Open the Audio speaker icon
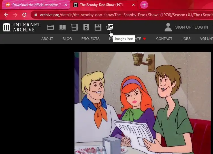Screen dimensions: 213x154 pos(86,27)
